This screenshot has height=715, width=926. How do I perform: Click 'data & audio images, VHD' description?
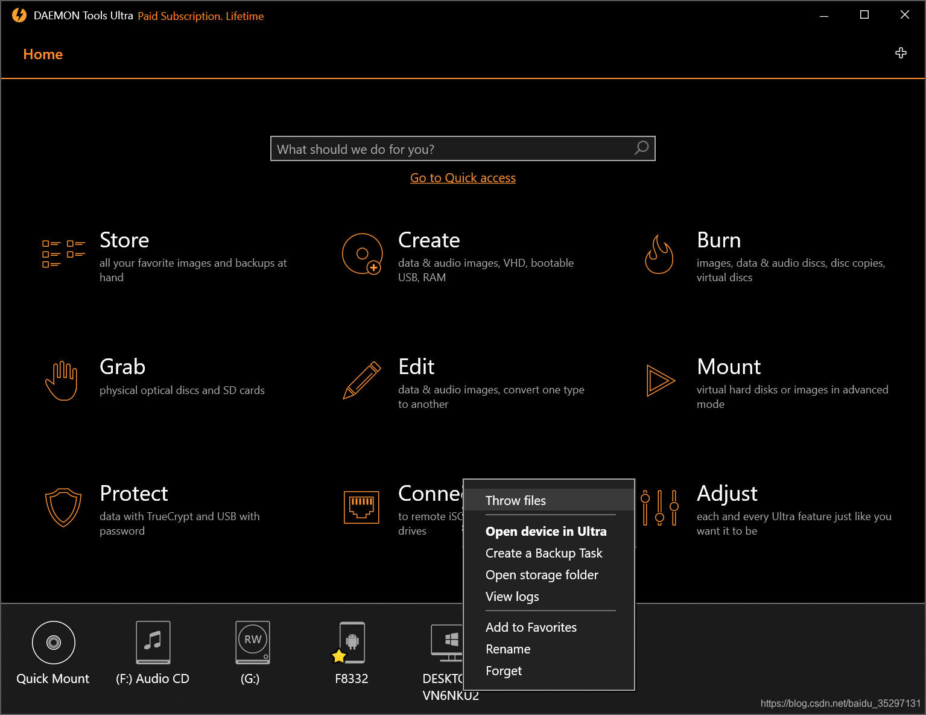(x=486, y=270)
